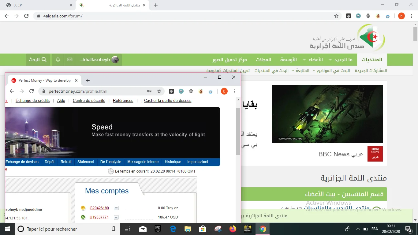Open the forum notifications bell

(x=58, y=60)
